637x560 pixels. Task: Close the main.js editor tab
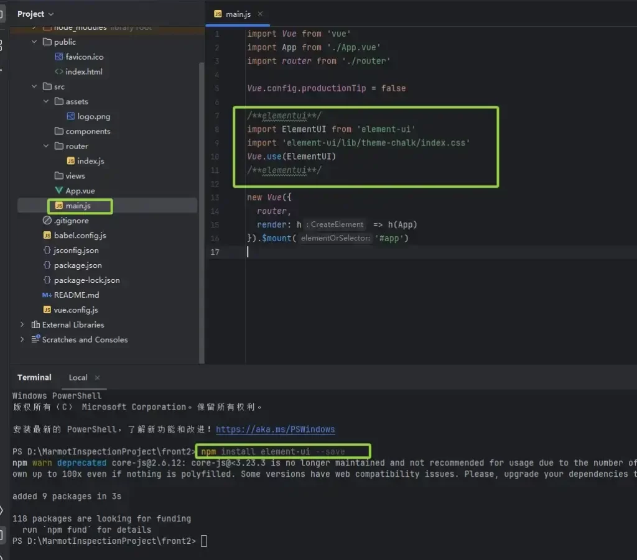(260, 14)
